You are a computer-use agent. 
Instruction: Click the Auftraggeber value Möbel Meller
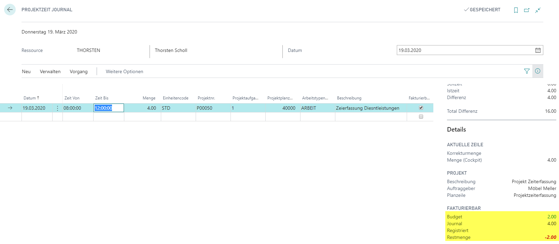tap(542, 188)
